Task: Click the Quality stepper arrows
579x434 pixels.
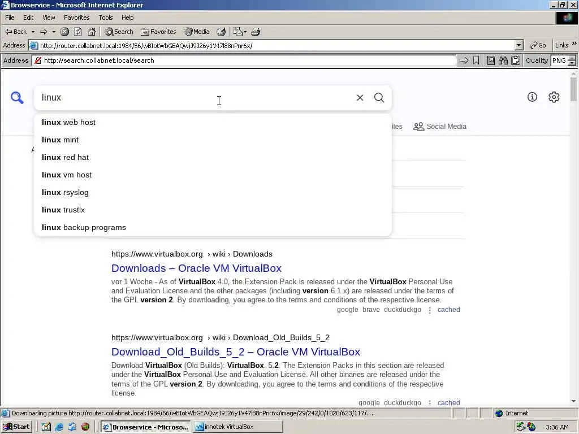Action: coord(572,60)
